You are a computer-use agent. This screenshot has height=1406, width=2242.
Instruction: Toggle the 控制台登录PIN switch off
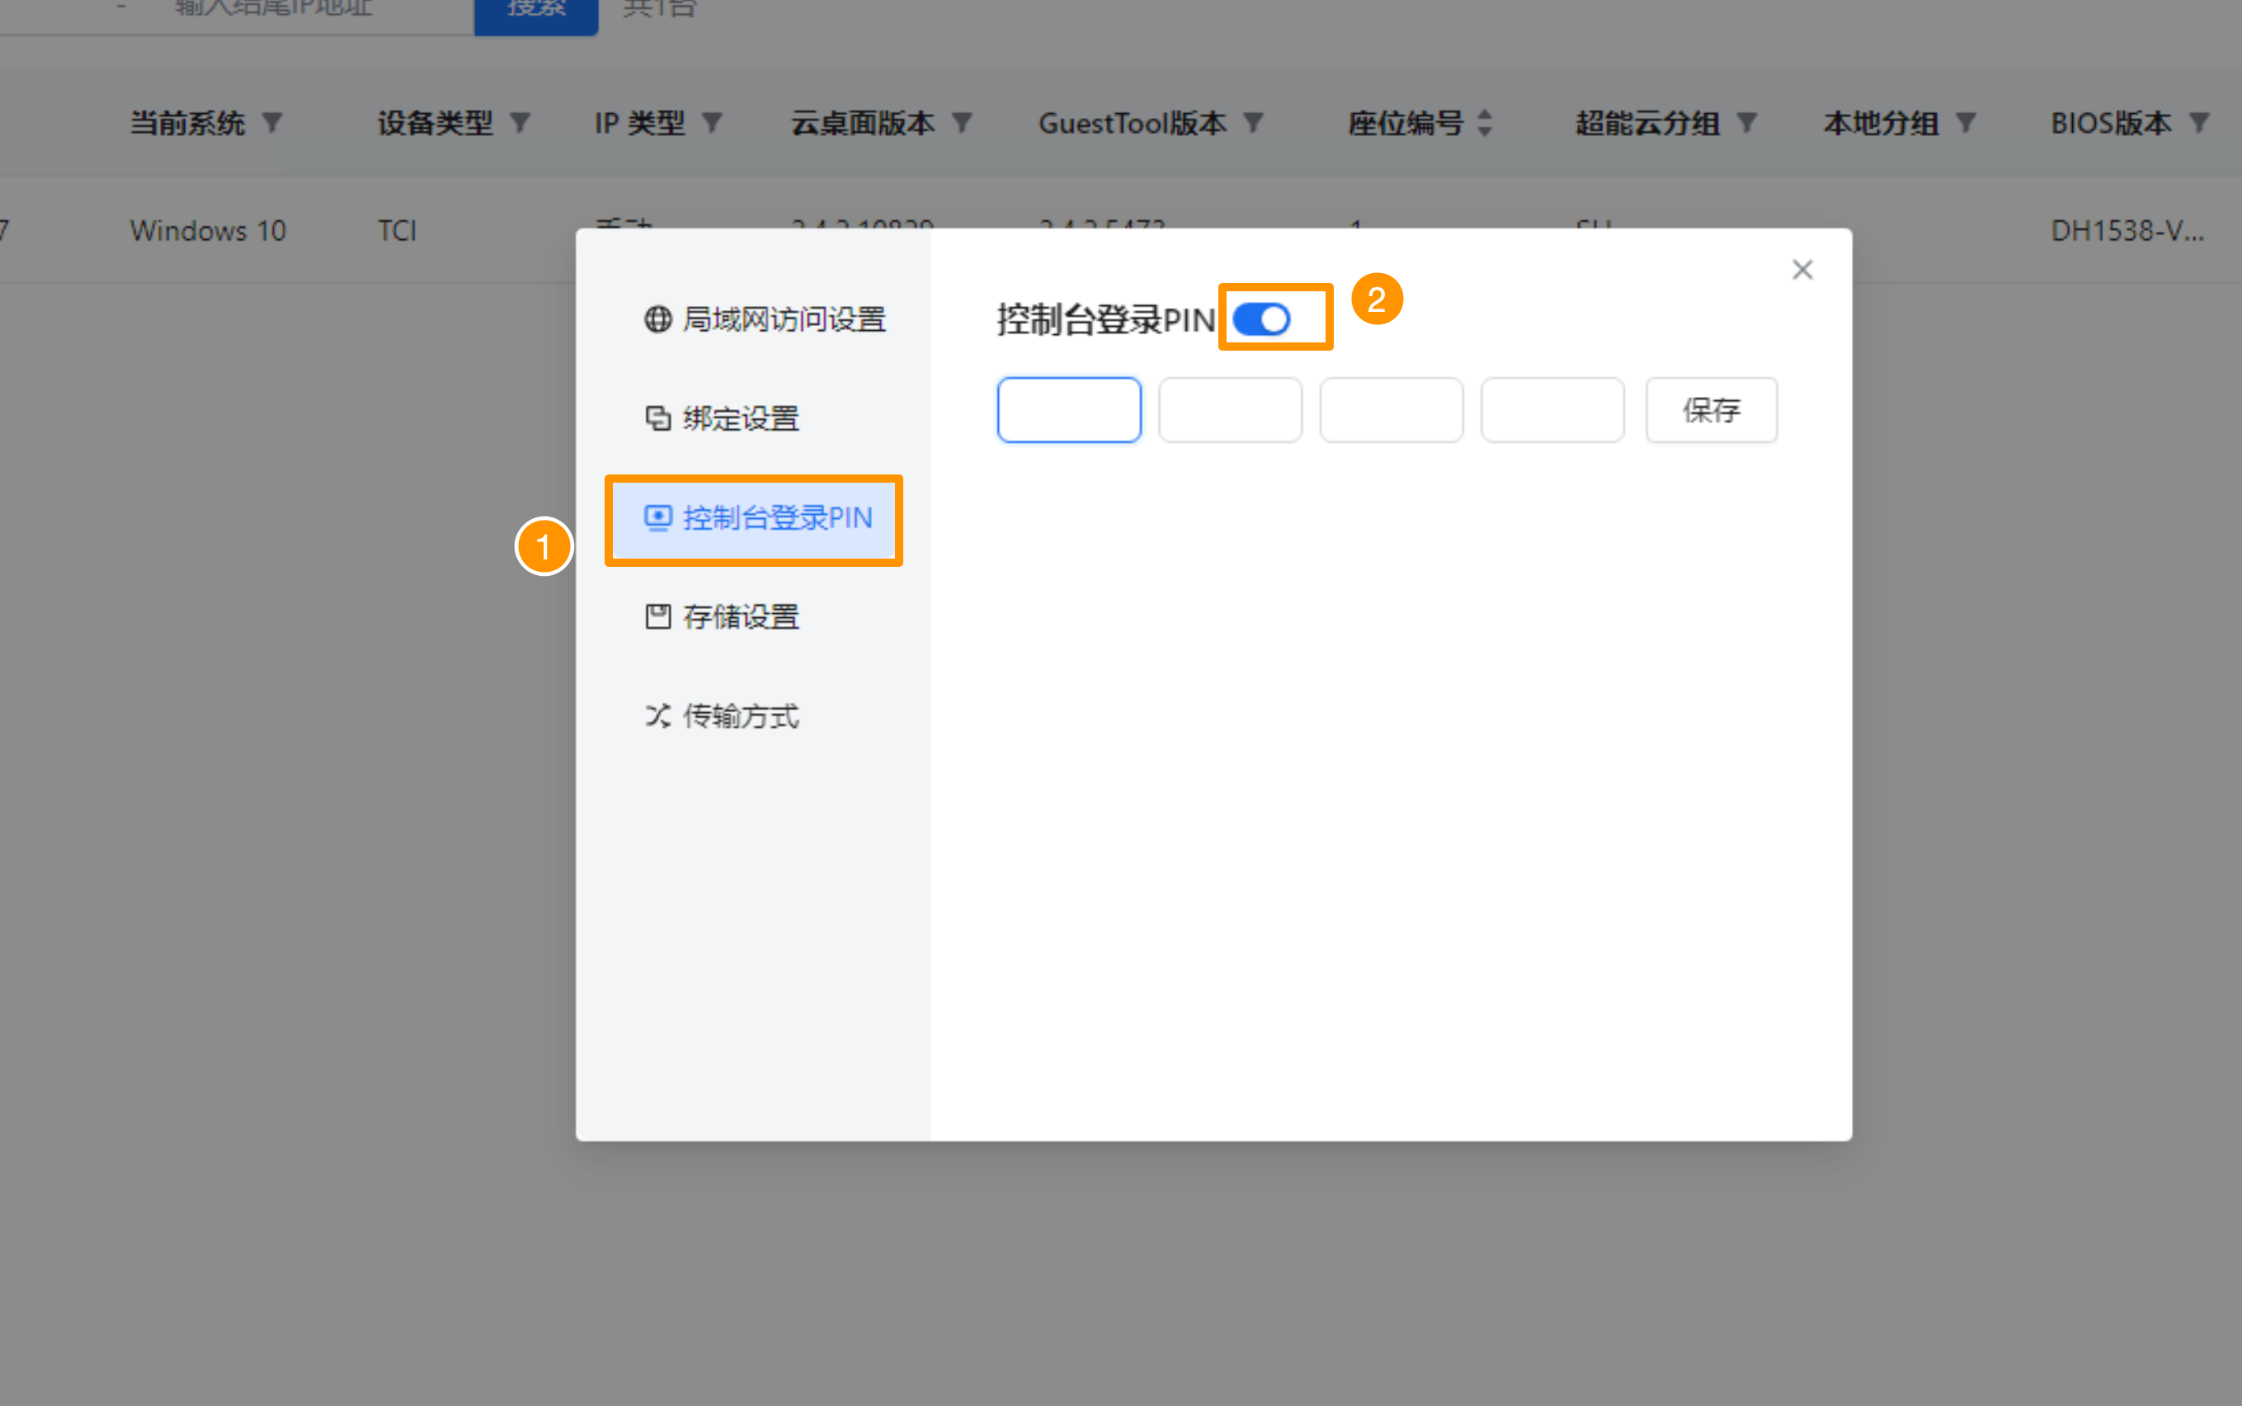pos(1261,319)
